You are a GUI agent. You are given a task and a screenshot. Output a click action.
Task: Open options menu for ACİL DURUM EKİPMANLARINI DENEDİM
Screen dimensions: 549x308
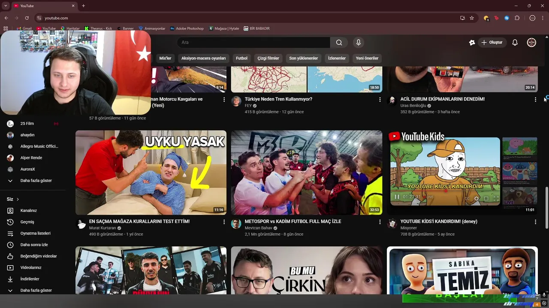coord(535,99)
